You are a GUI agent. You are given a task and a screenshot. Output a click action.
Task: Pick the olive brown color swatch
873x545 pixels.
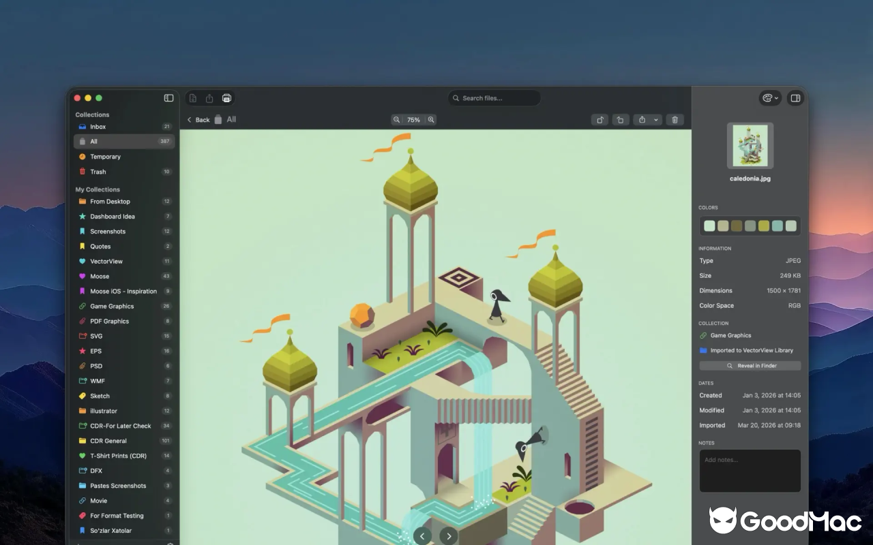737,226
